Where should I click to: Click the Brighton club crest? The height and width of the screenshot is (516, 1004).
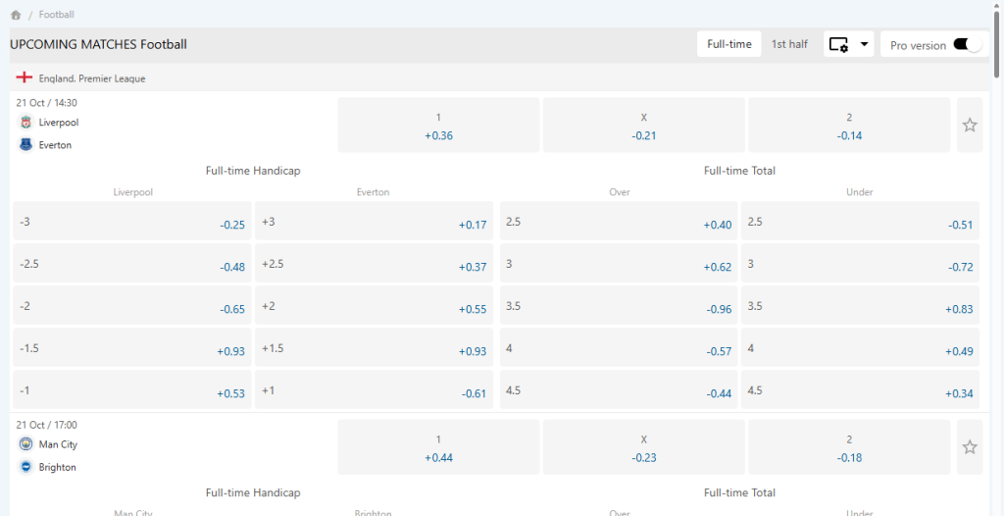[25, 467]
